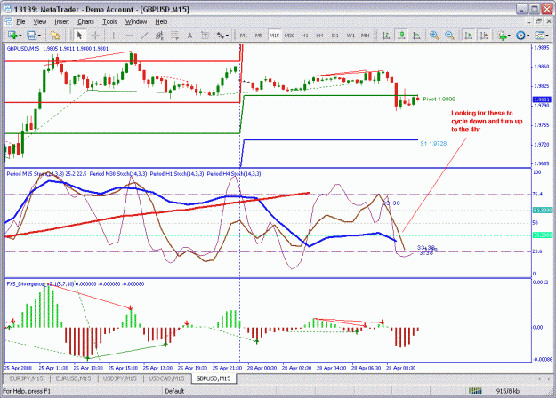This screenshot has height=398, width=556.
Task: Open the Insert menu
Action: (61, 21)
